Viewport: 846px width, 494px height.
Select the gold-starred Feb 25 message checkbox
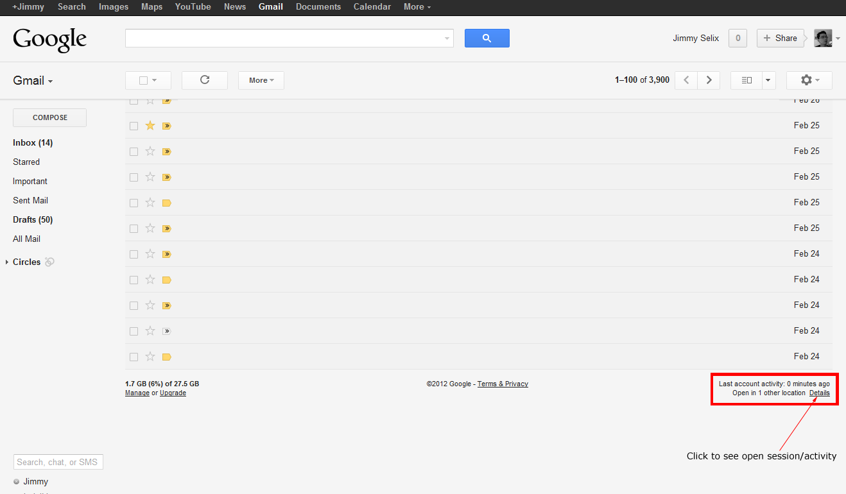134,126
